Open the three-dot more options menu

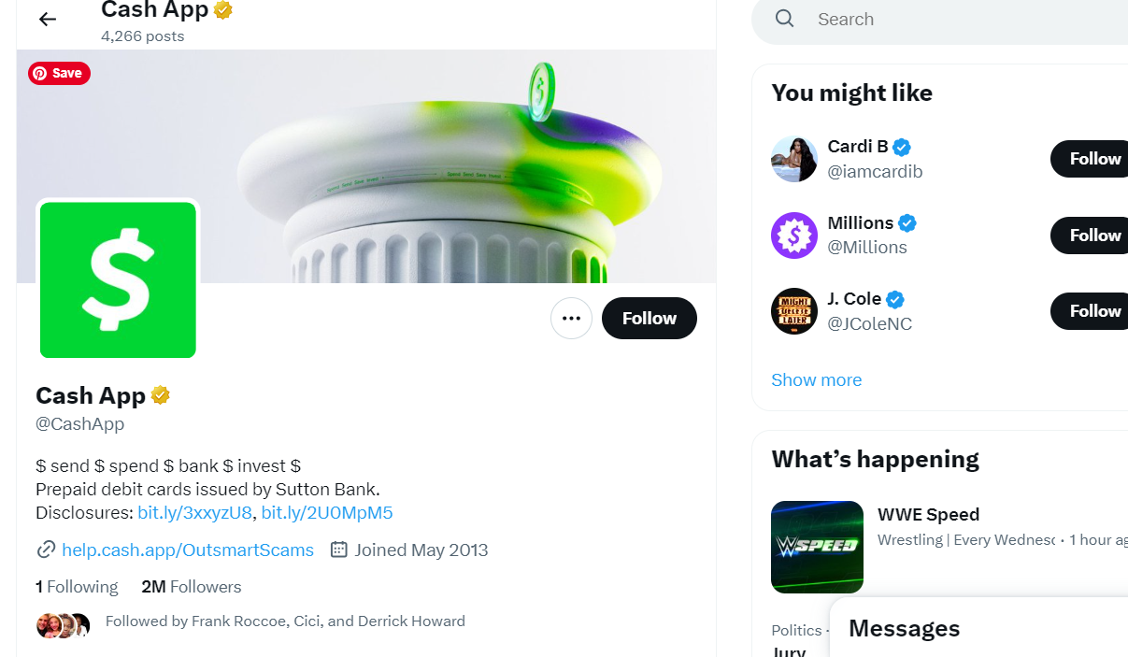coord(571,318)
